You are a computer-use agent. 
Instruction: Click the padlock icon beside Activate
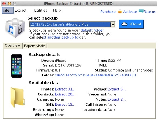point(120,11)
